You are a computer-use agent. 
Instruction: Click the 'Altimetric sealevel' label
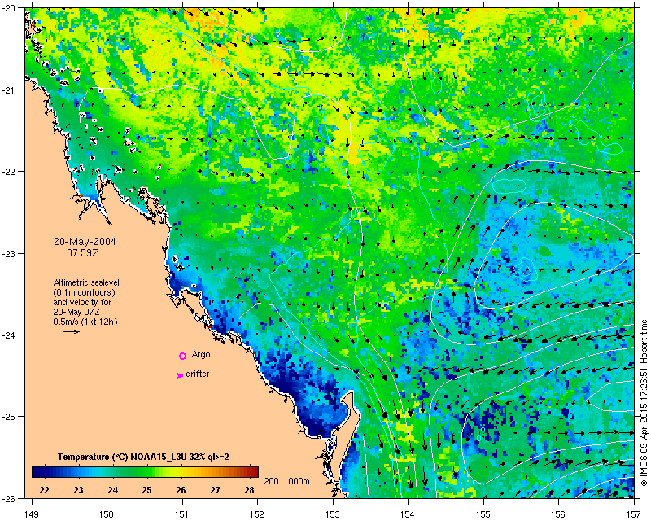[x=86, y=282]
